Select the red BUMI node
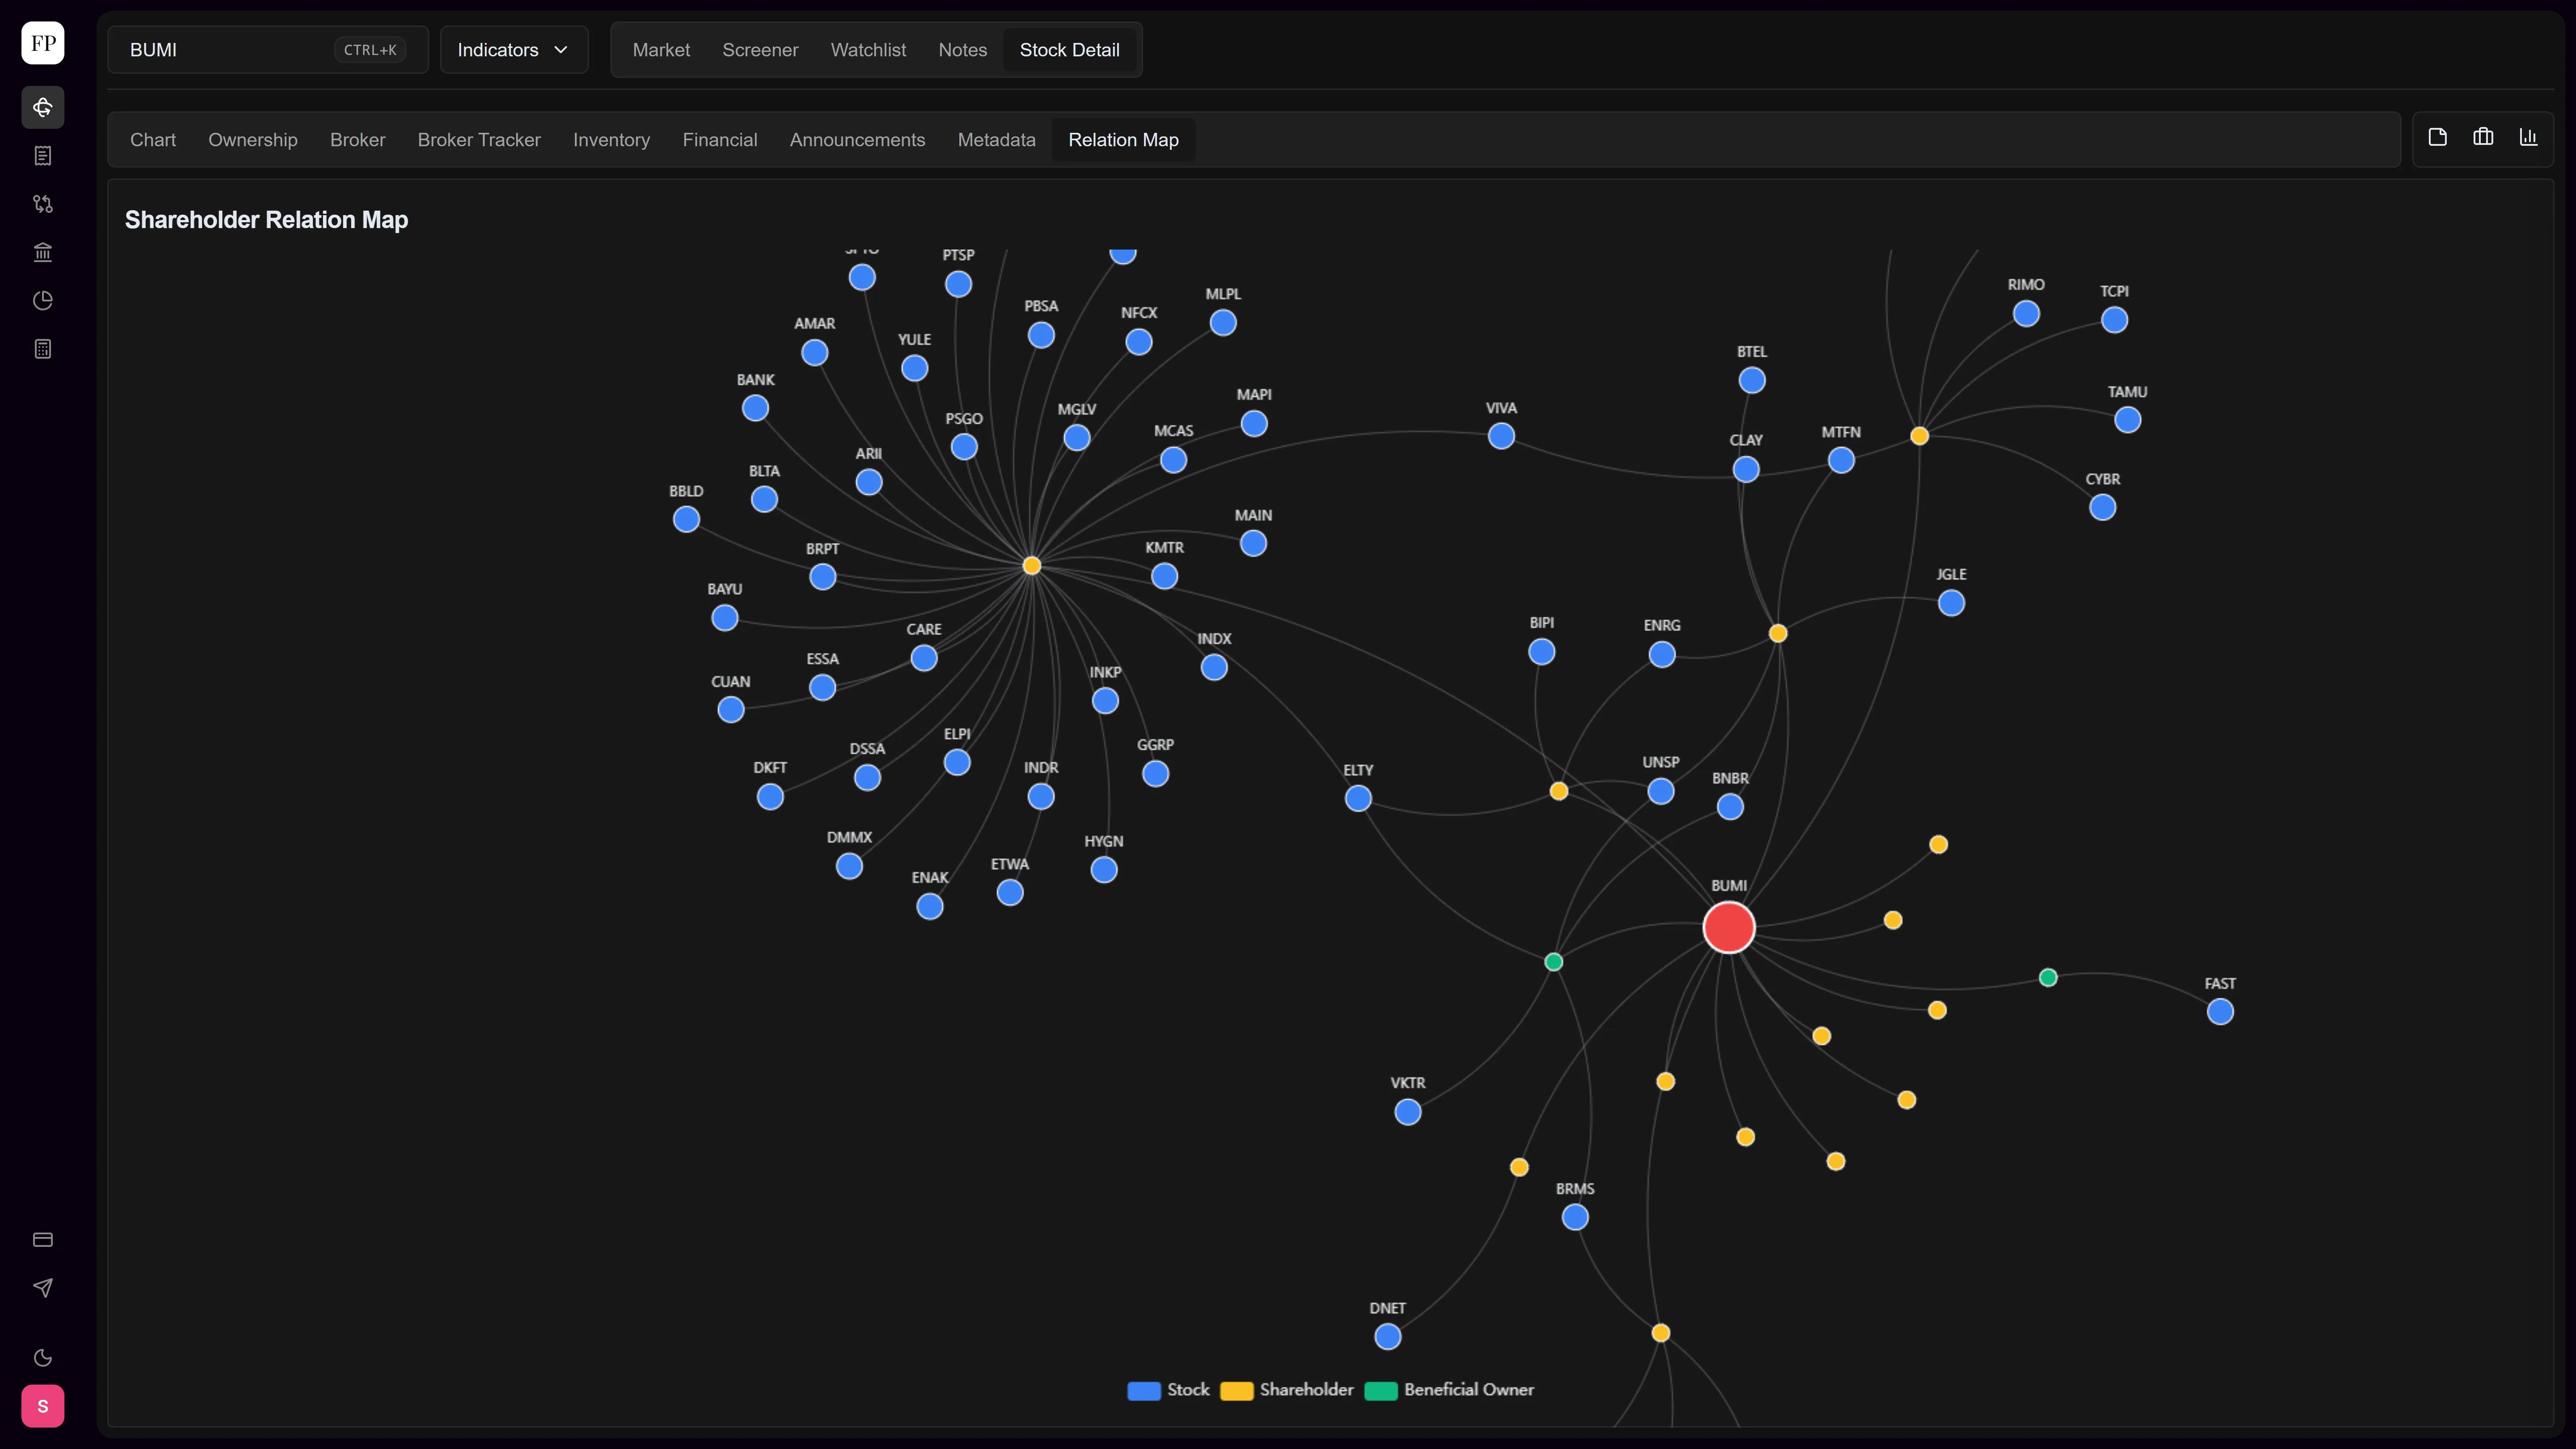Viewport: 2576px width, 1449px height. click(x=1729, y=927)
